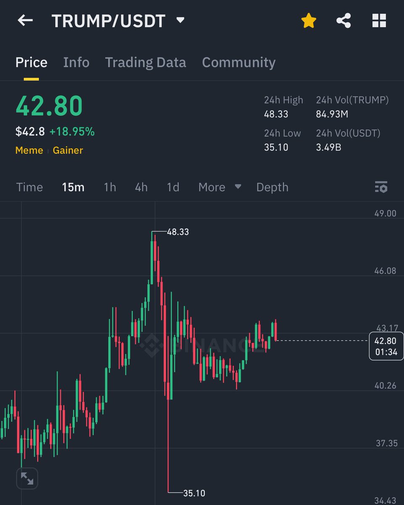404x505 pixels.
Task: Expand chart to fullscreen icon
Action: pyautogui.click(x=27, y=478)
